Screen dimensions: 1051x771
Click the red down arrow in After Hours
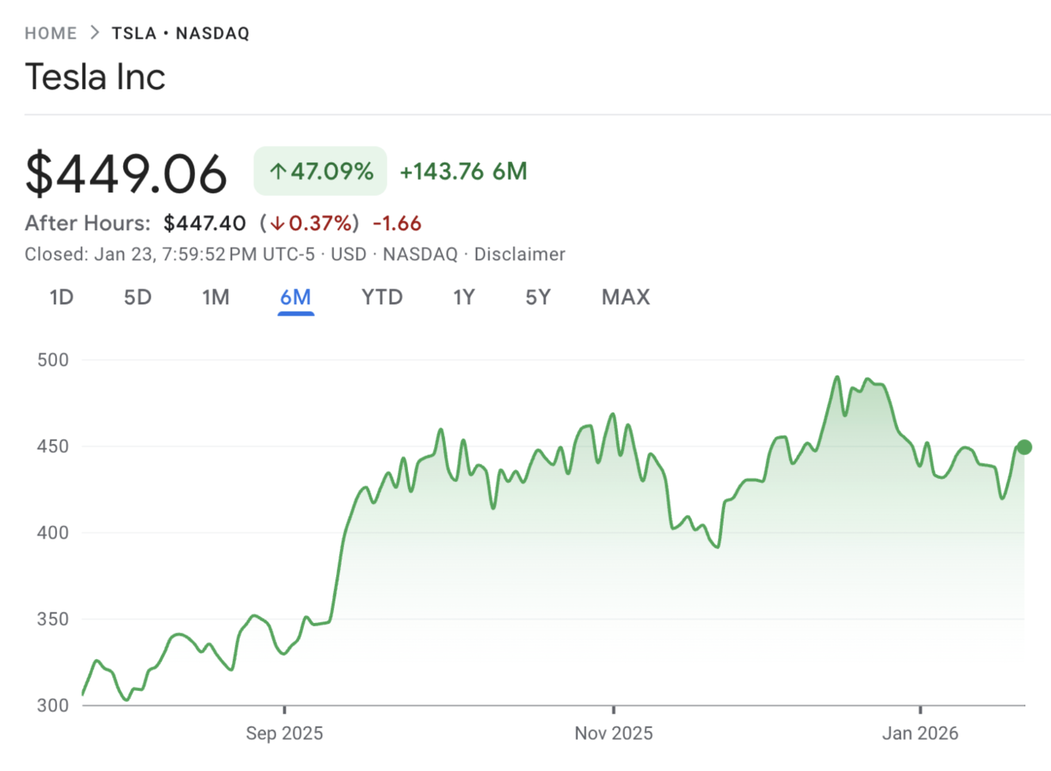coord(277,223)
